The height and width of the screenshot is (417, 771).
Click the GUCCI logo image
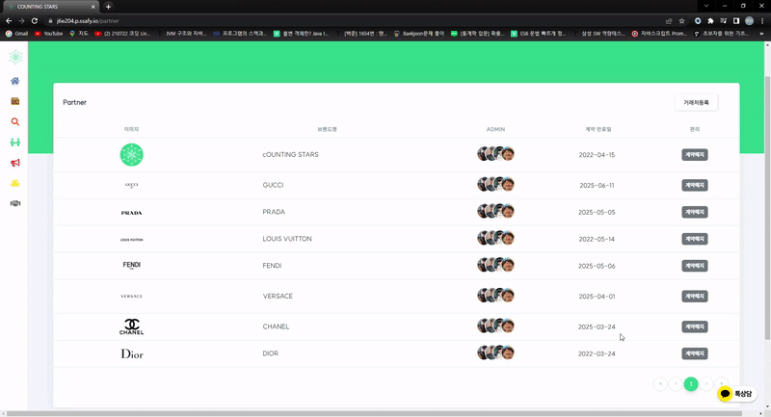[x=131, y=185]
